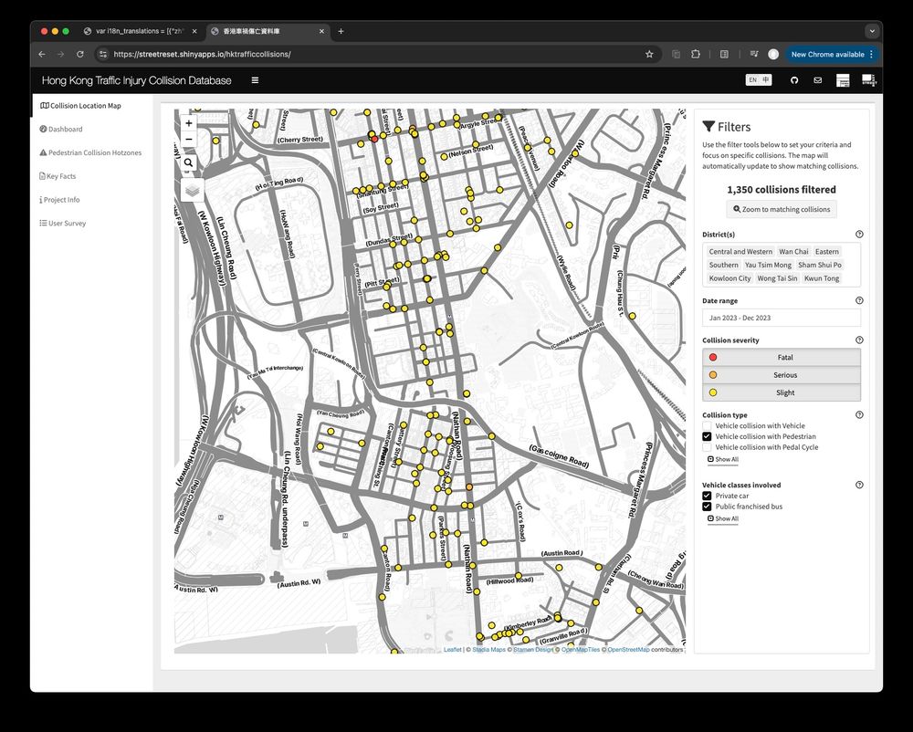Close the var i18n_translations tab
Image resolution: width=913 pixels, height=732 pixels.
194,31
